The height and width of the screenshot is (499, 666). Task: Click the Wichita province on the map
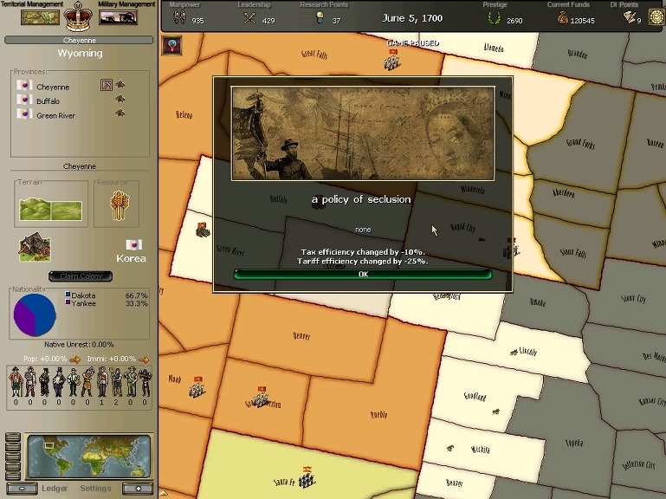coord(482,450)
